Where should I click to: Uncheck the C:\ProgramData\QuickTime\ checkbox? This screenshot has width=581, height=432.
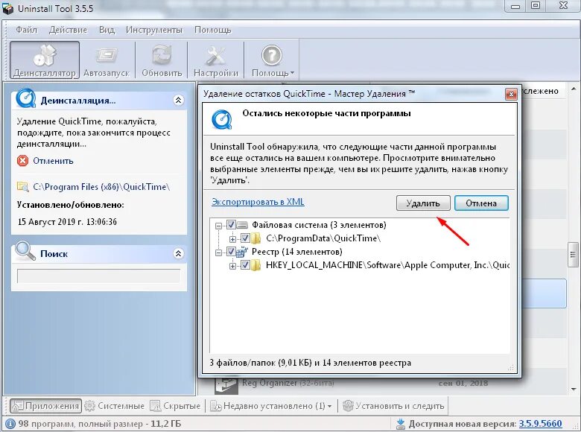[245, 238]
